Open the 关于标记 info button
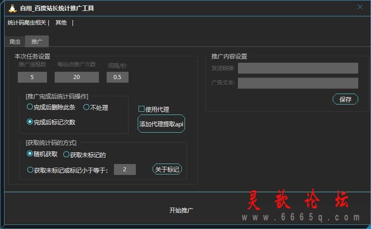 point(167,169)
